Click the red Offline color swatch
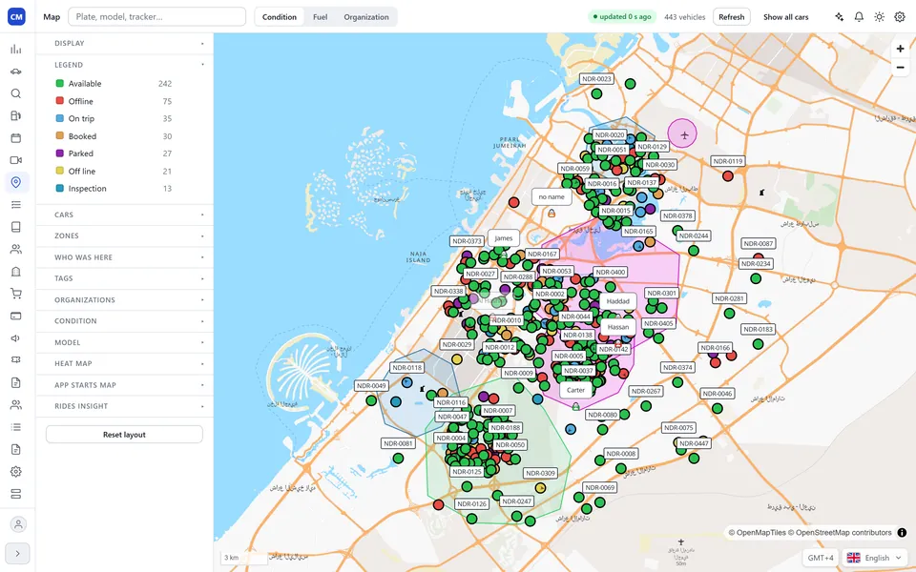 click(x=59, y=101)
